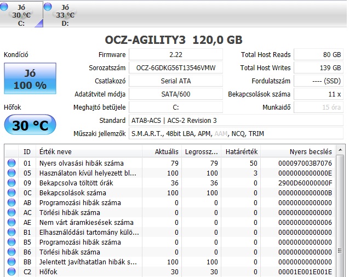Click raw value 2900D60000000F

(x=305, y=183)
